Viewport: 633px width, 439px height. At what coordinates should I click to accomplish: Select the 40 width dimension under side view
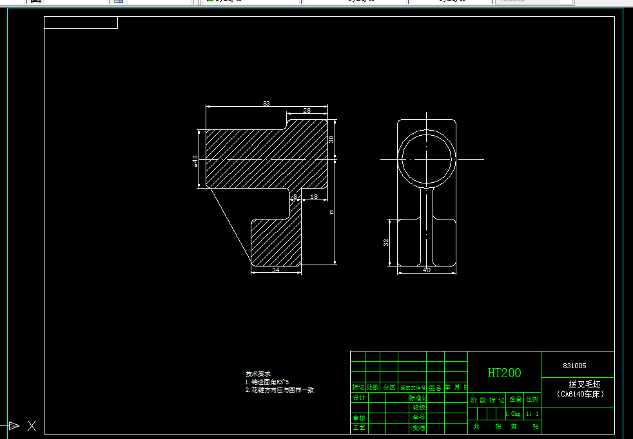tap(427, 270)
